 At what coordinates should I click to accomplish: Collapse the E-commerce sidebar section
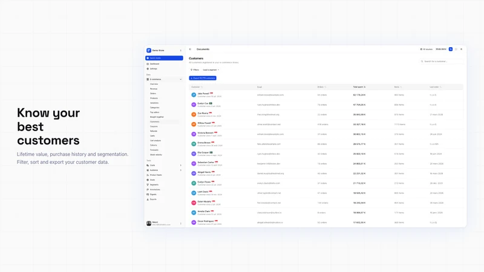180,79
